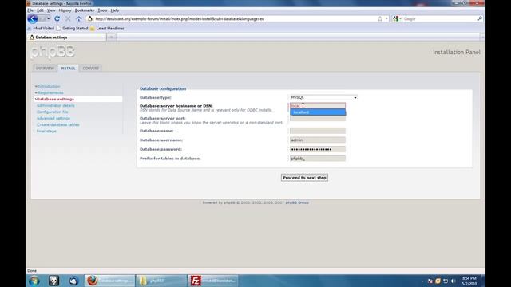Go back with the Firefox back arrow
Viewport: 511px width, 287px height.
[x=33, y=19]
